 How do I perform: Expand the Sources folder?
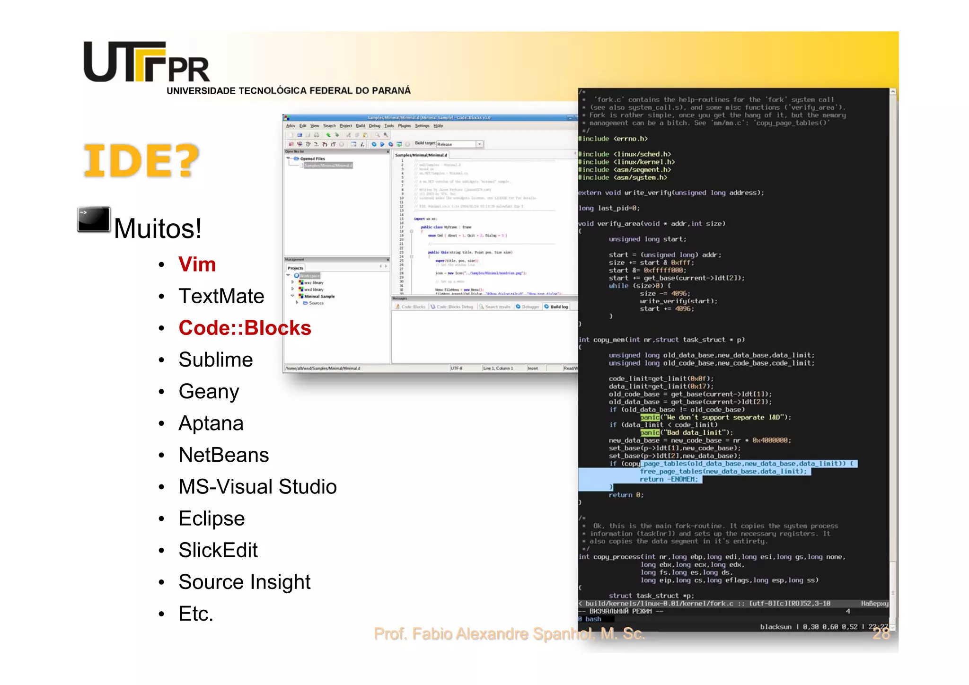coord(297,303)
